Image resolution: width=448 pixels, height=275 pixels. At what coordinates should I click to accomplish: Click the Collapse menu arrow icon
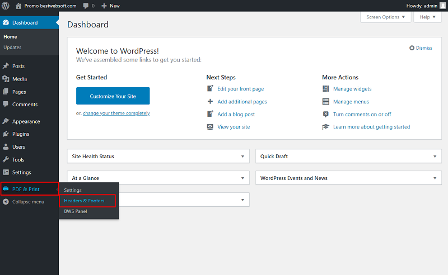click(x=6, y=202)
